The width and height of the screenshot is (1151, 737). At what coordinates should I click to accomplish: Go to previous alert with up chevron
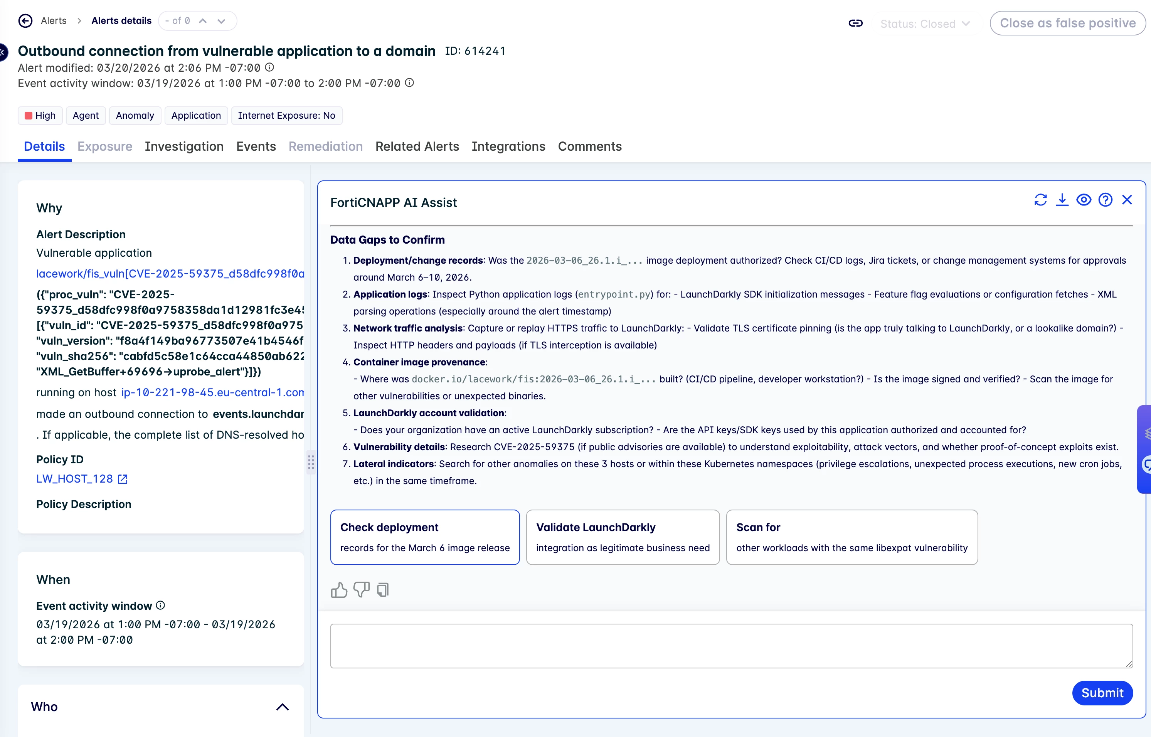coord(203,21)
